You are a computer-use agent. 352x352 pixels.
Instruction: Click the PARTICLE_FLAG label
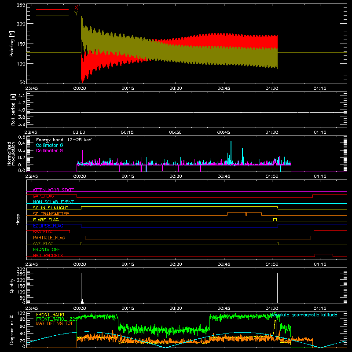point(49,238)
